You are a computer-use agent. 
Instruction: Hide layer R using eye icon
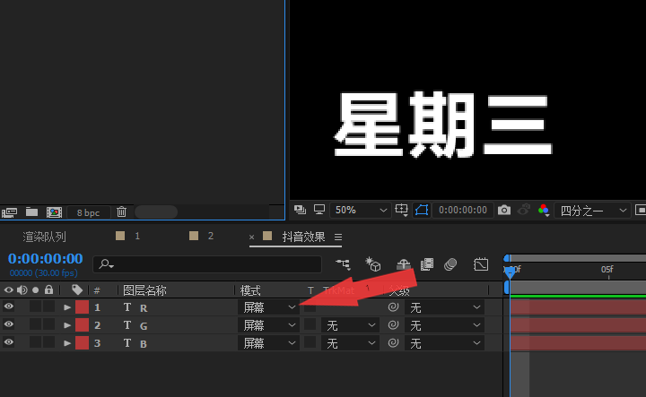click(x=9, y=306)
